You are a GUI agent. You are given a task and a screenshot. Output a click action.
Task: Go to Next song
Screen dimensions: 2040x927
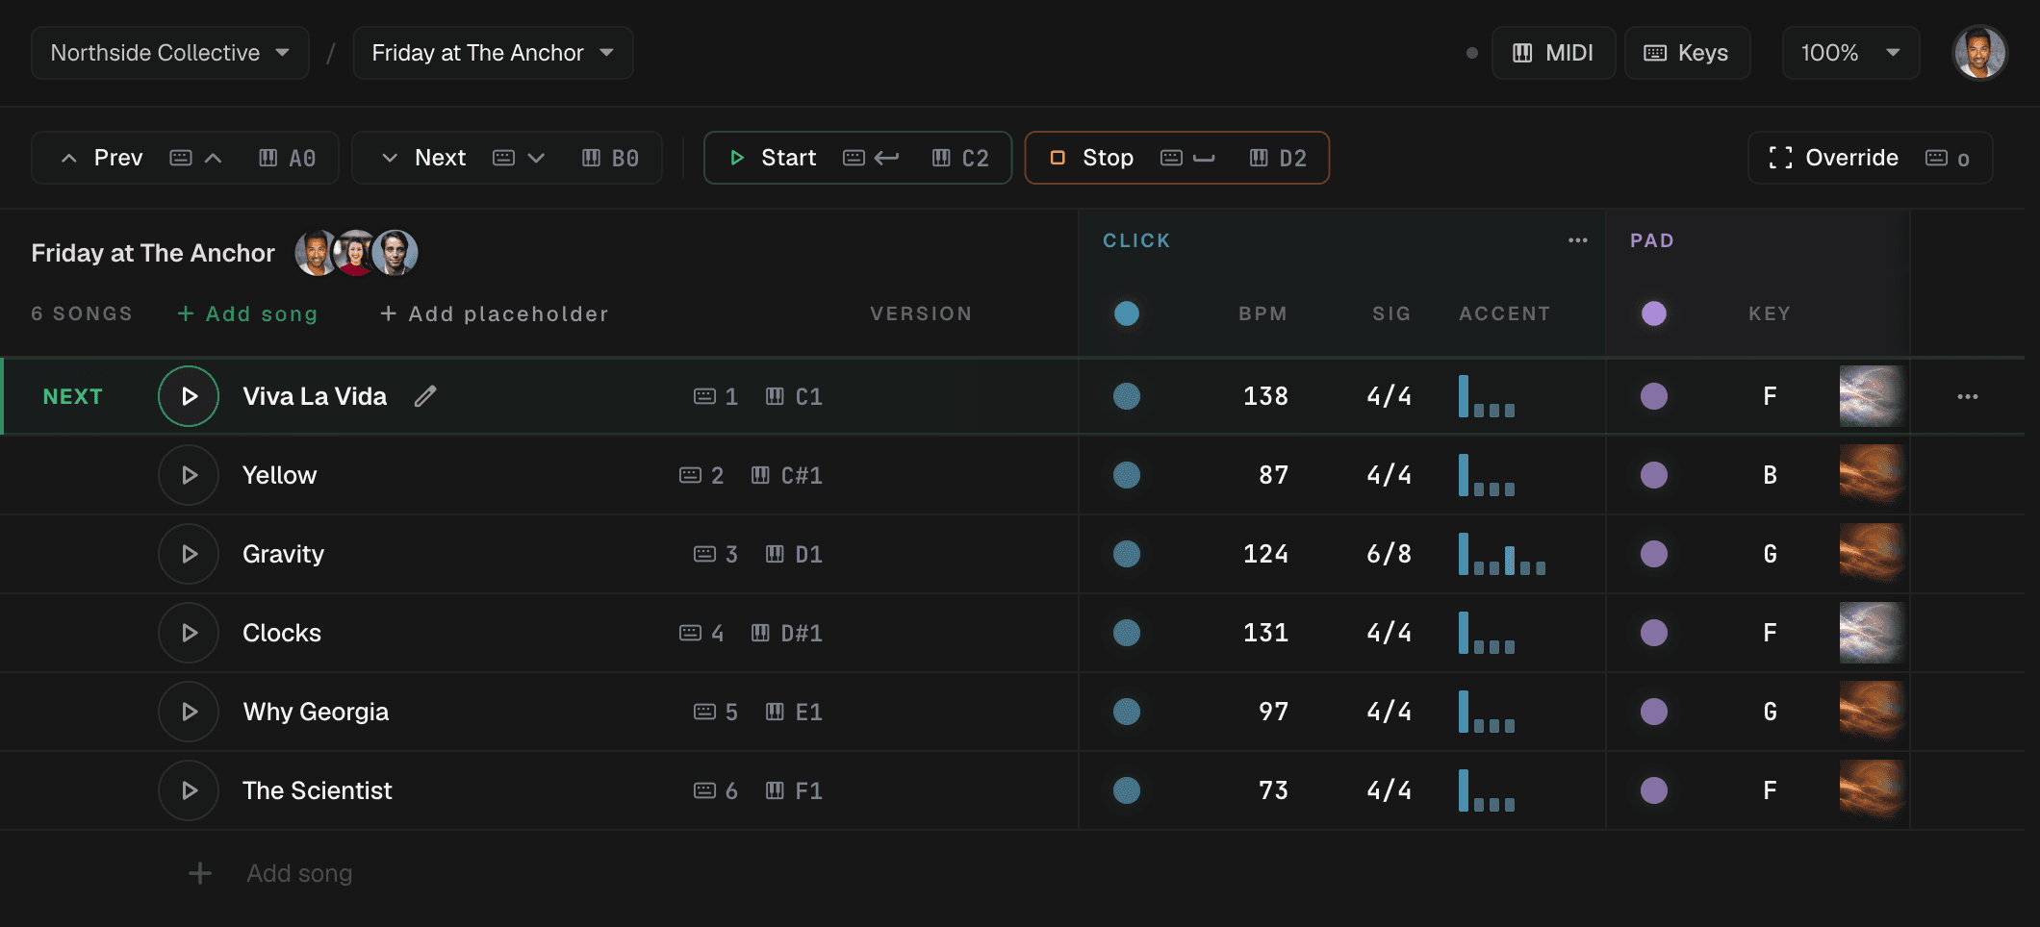[507, 158]
